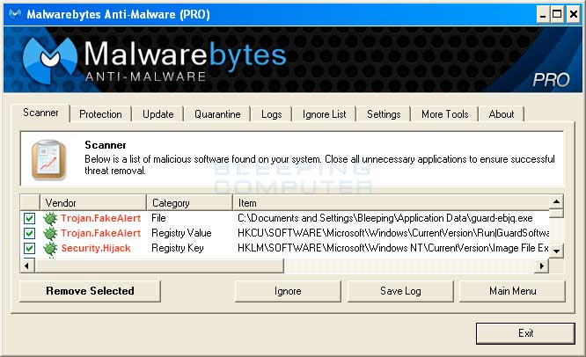
Task: Click the Category column header
Action: [x=188, y=203]
